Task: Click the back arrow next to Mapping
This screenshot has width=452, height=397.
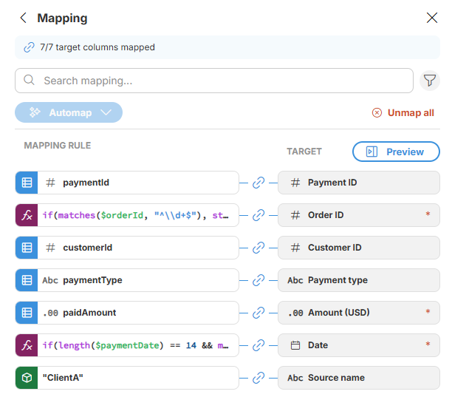Action: point(24,18)
